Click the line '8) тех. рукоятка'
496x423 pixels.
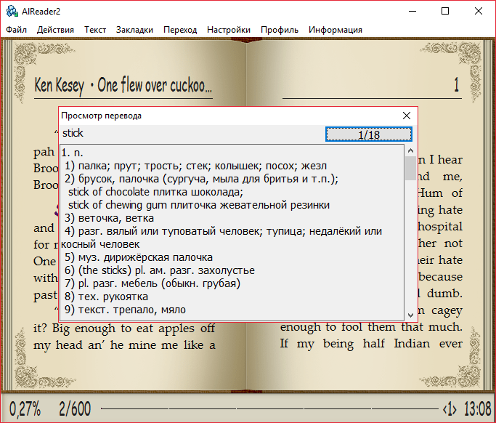[x=106, y=297]
